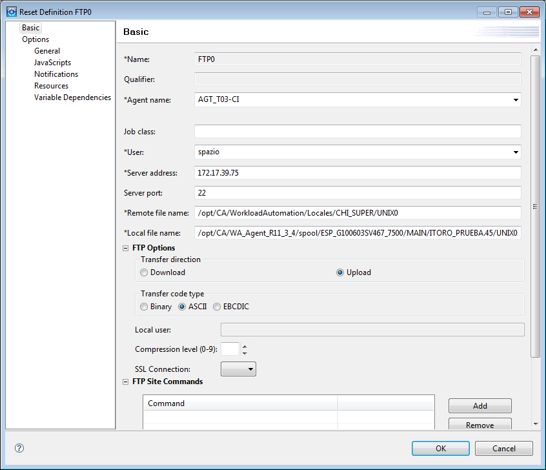
Task: Confirm the definition with OK
Action: click(x=441, y=448)
